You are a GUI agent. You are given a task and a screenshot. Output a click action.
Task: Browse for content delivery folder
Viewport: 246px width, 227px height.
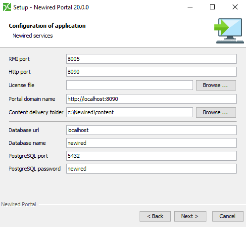pyautogui.click(x=216, y=112)
